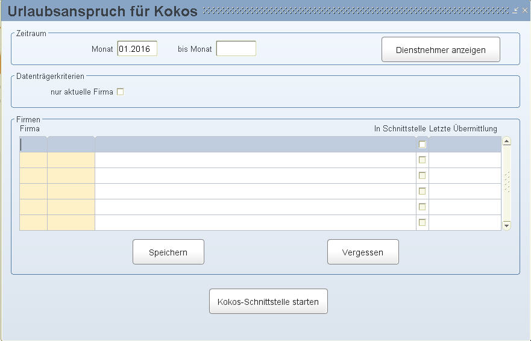Click the Speichern button

[168, 252]
